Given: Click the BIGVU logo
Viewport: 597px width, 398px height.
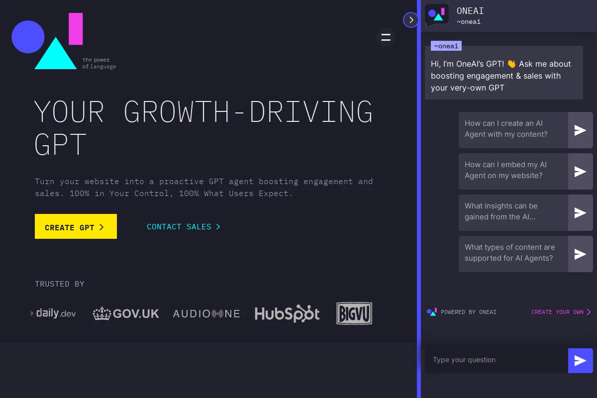Looking at the screenshot, I should pyautogui.click(x=354, y=313).
